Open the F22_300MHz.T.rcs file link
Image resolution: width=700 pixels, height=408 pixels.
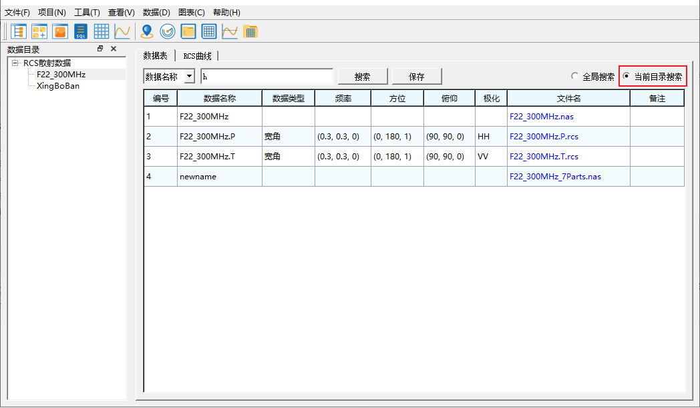(544, 157)
